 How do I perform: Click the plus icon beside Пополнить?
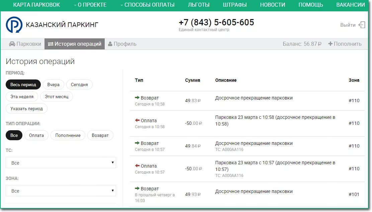click(x=330, y=44)
